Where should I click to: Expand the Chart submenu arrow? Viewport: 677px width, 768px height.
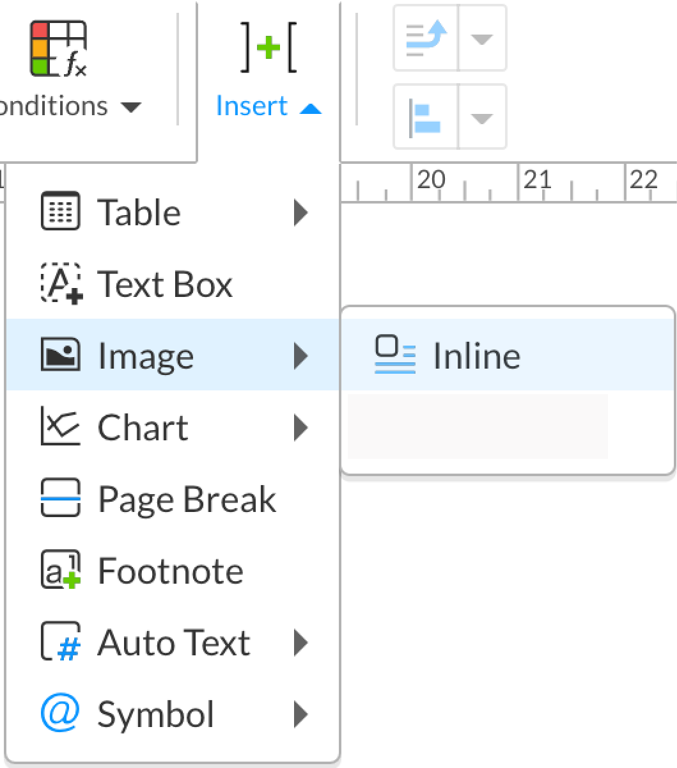pos(300,428)
